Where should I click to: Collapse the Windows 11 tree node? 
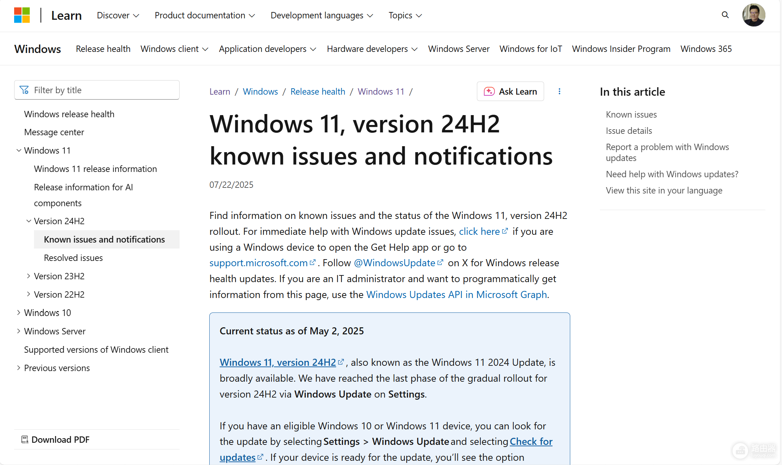19,150
